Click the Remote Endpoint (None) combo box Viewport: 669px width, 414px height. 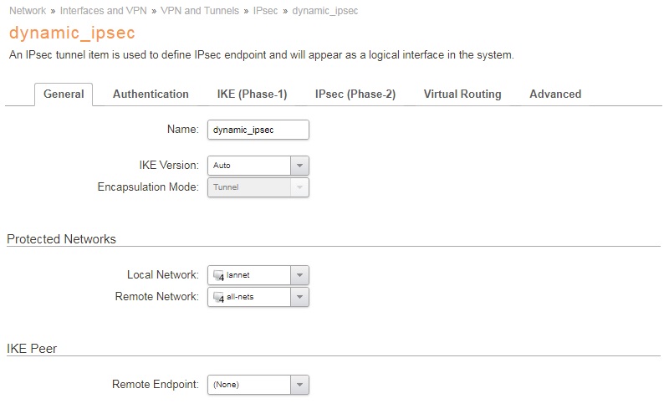(x=249, y=385)
